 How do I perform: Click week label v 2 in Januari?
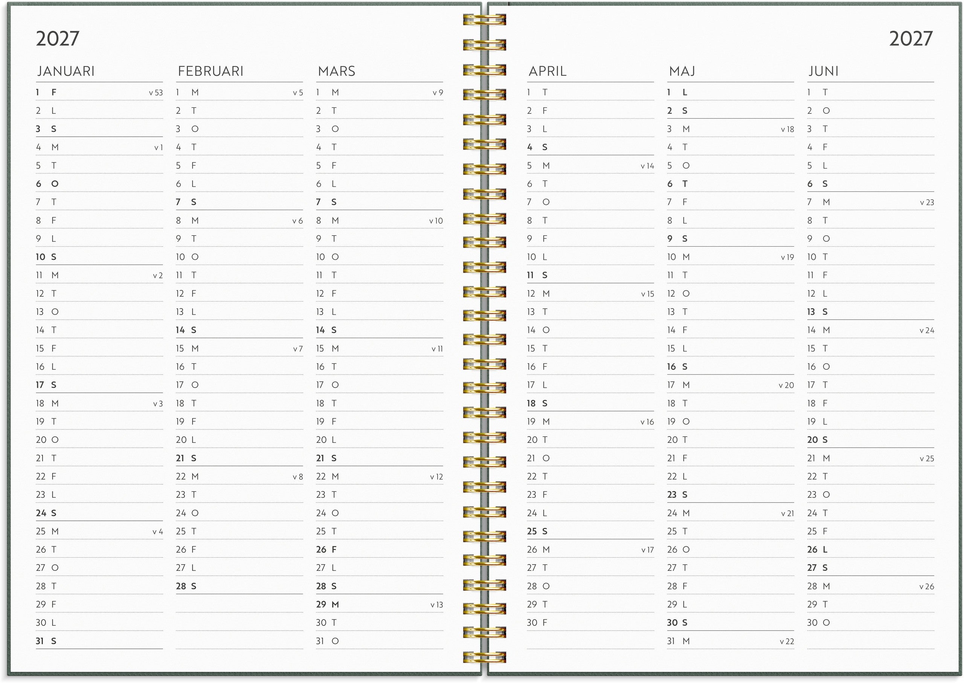click(158, 276)
